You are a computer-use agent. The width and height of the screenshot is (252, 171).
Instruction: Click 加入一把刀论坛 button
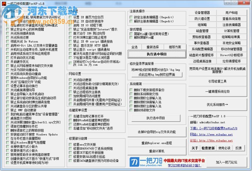click(226, 162)
